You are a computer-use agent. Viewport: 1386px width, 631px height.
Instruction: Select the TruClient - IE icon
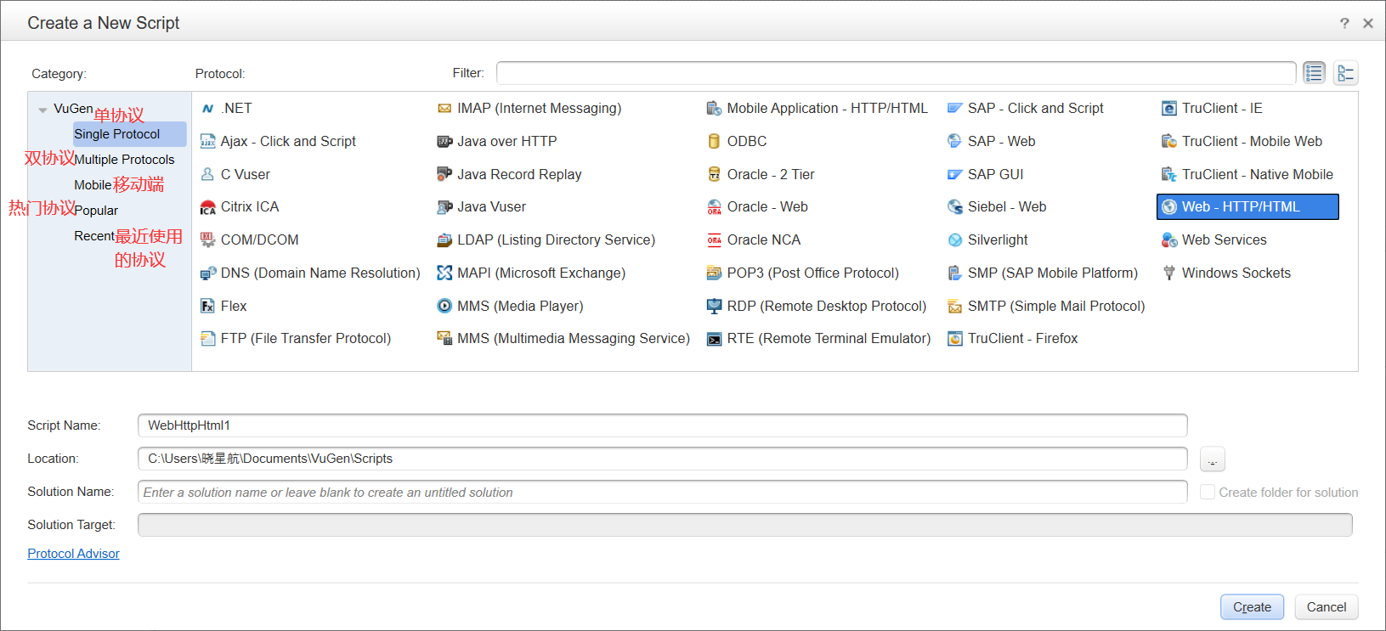[1169, 109]
